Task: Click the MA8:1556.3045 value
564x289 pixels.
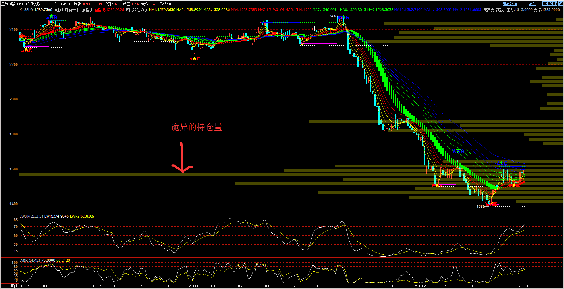Action: [x=353, y=10]
